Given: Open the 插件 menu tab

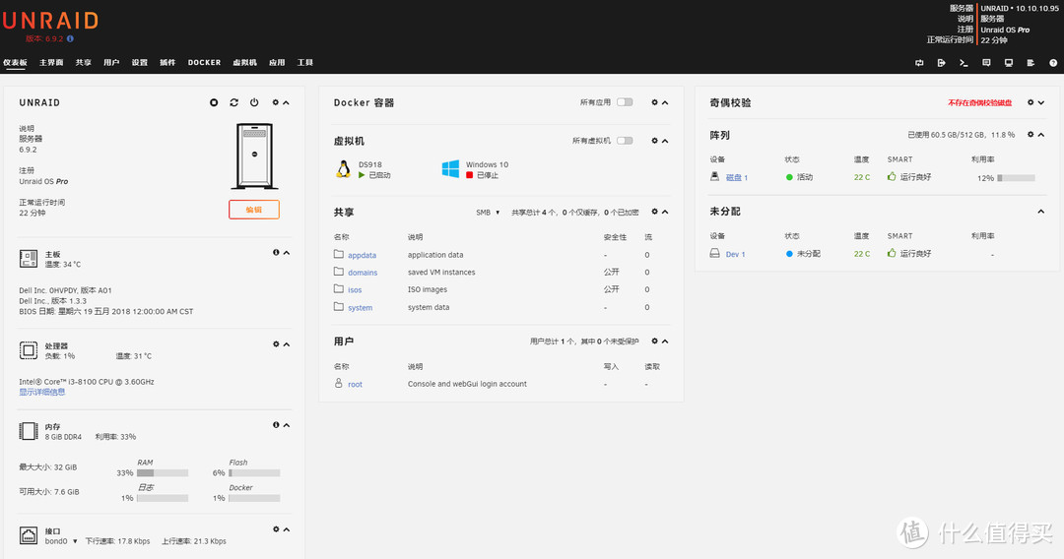Looking at the screenshot, I should coord(167,62).
